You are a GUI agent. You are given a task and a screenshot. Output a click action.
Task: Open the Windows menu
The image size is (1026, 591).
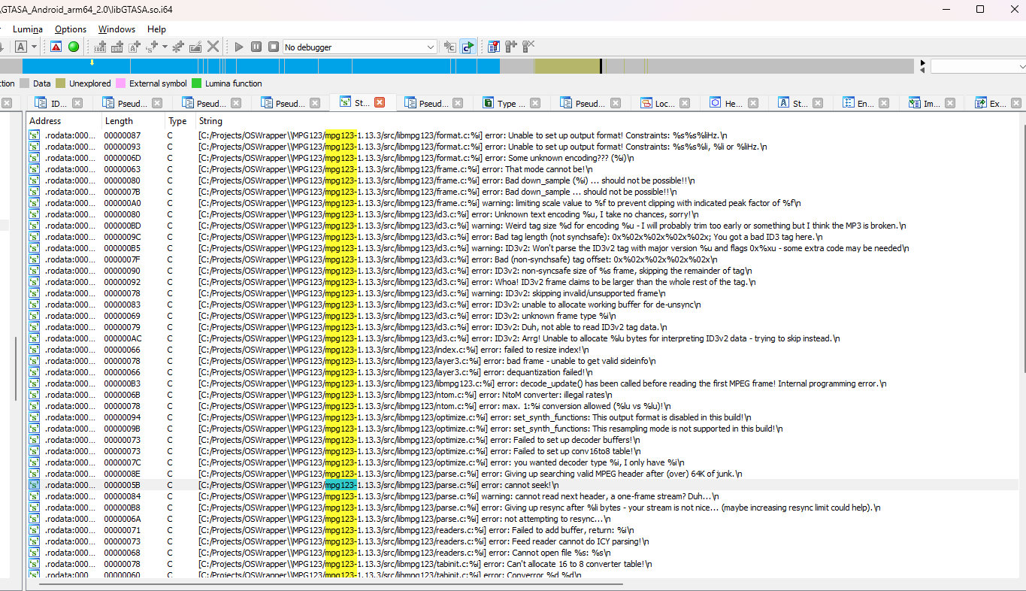pyautogui.click(x=117, y=29)
